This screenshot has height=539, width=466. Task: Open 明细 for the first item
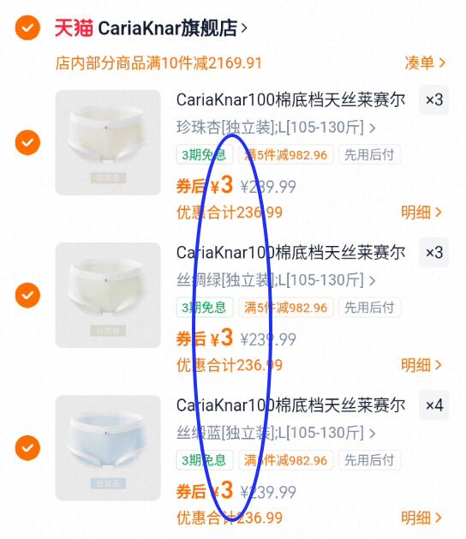(x=421, y=213)
